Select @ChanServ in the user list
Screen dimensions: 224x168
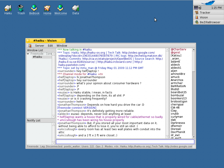point(178,50)
